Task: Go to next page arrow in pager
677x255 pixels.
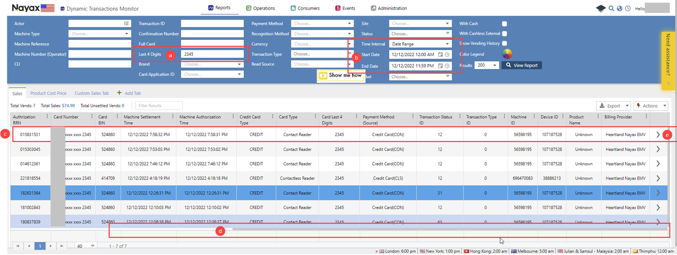Action: pyautogui.click(x=51, y=246)
